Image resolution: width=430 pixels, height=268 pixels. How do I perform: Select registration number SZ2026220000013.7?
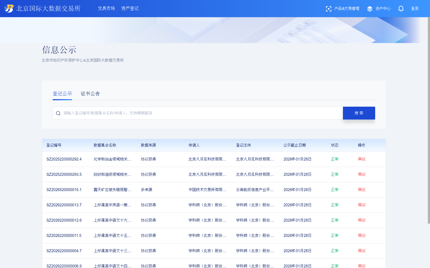tap(64, 205)
